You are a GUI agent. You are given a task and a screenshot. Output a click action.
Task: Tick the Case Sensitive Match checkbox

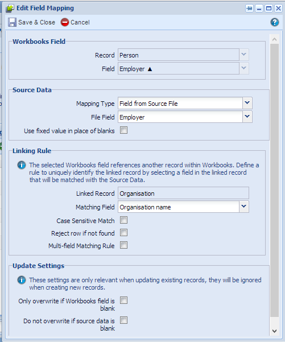click(123, 220)
